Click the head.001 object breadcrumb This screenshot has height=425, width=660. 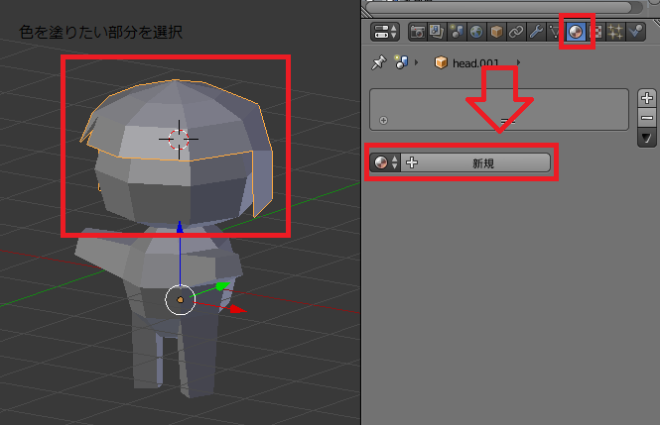coord(475,63)
